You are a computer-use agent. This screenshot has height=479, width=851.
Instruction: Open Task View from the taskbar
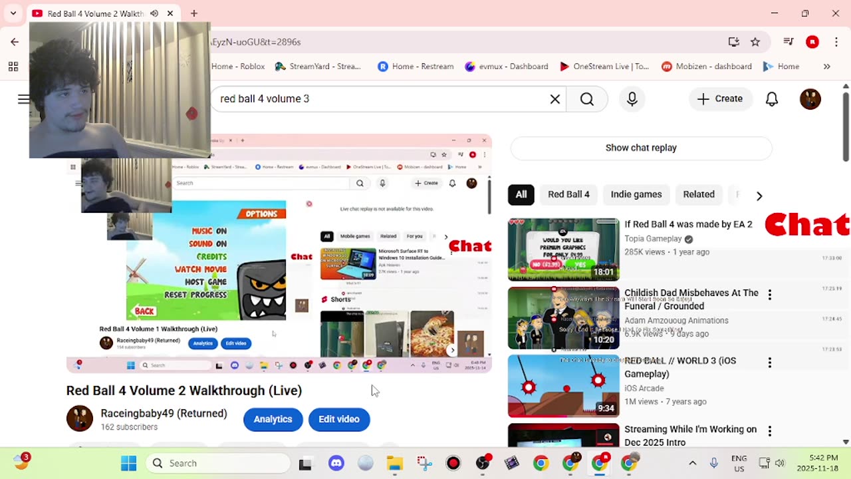[x=305, y=463]
